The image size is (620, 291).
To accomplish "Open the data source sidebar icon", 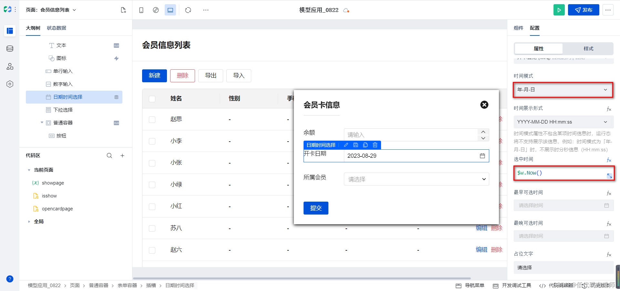I will [x=10, y=49].
